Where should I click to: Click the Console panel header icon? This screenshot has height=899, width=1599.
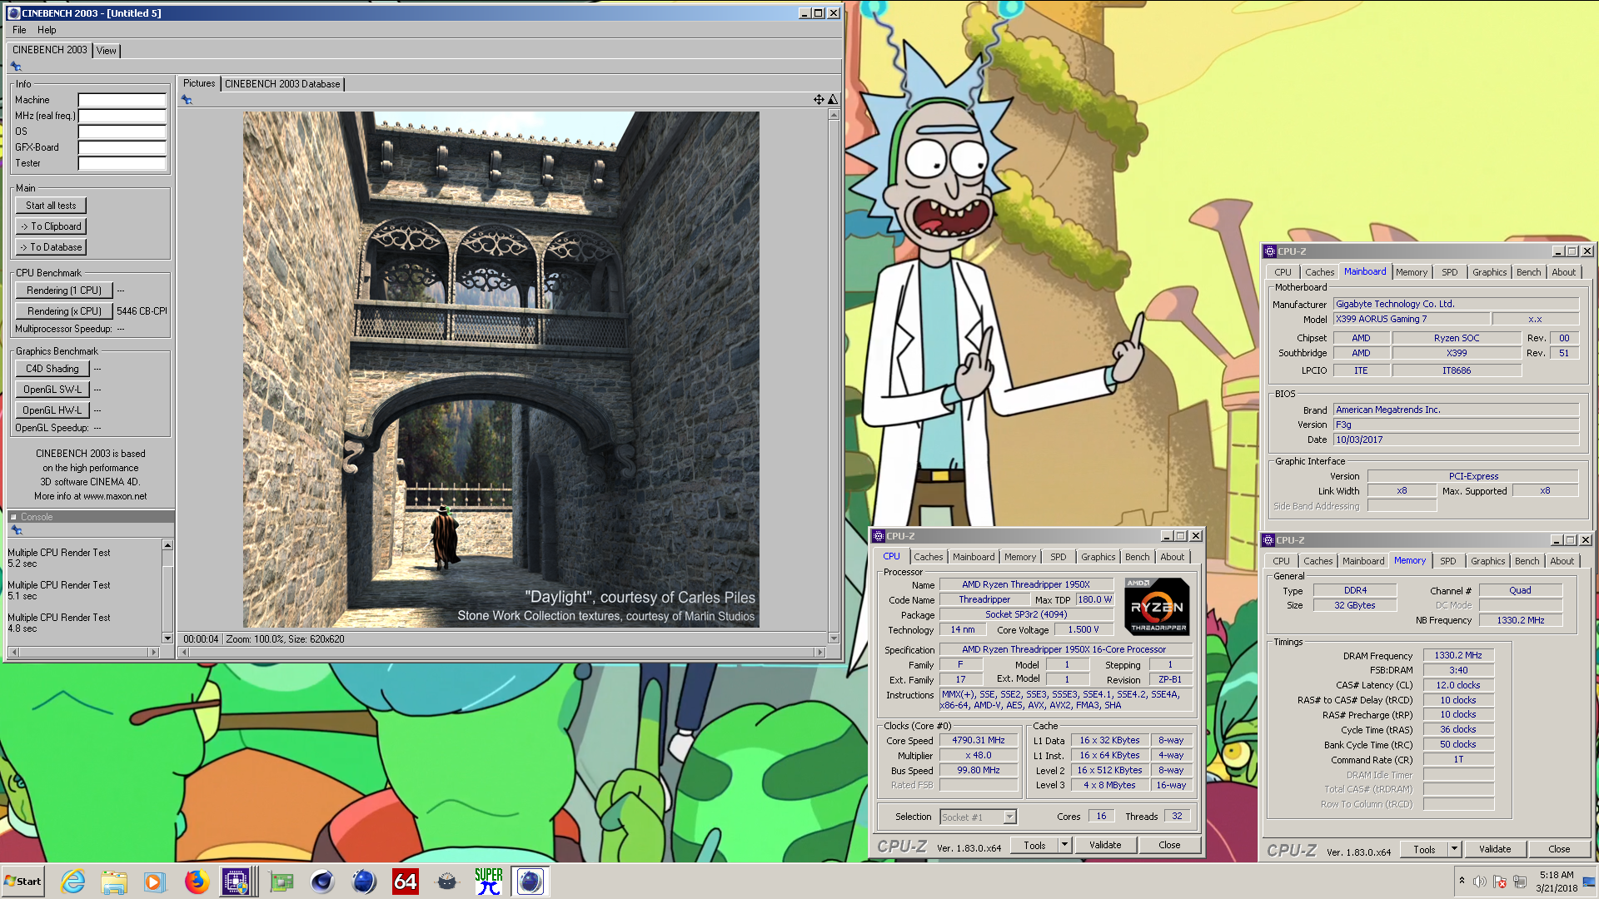click(x=13, y=517)
